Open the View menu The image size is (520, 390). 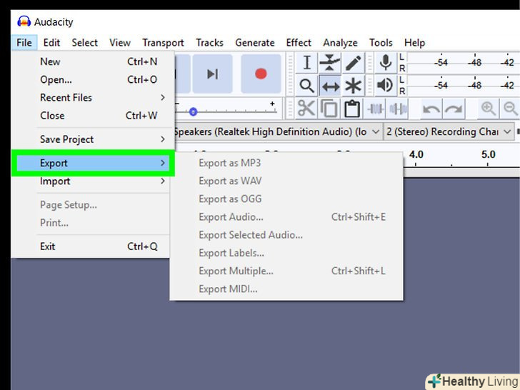[x=120, y=43]
